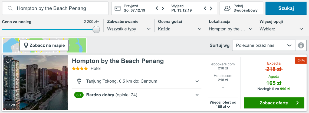Click the guests icon in Pokój
The image size is (309, 113).
point(227,8)
